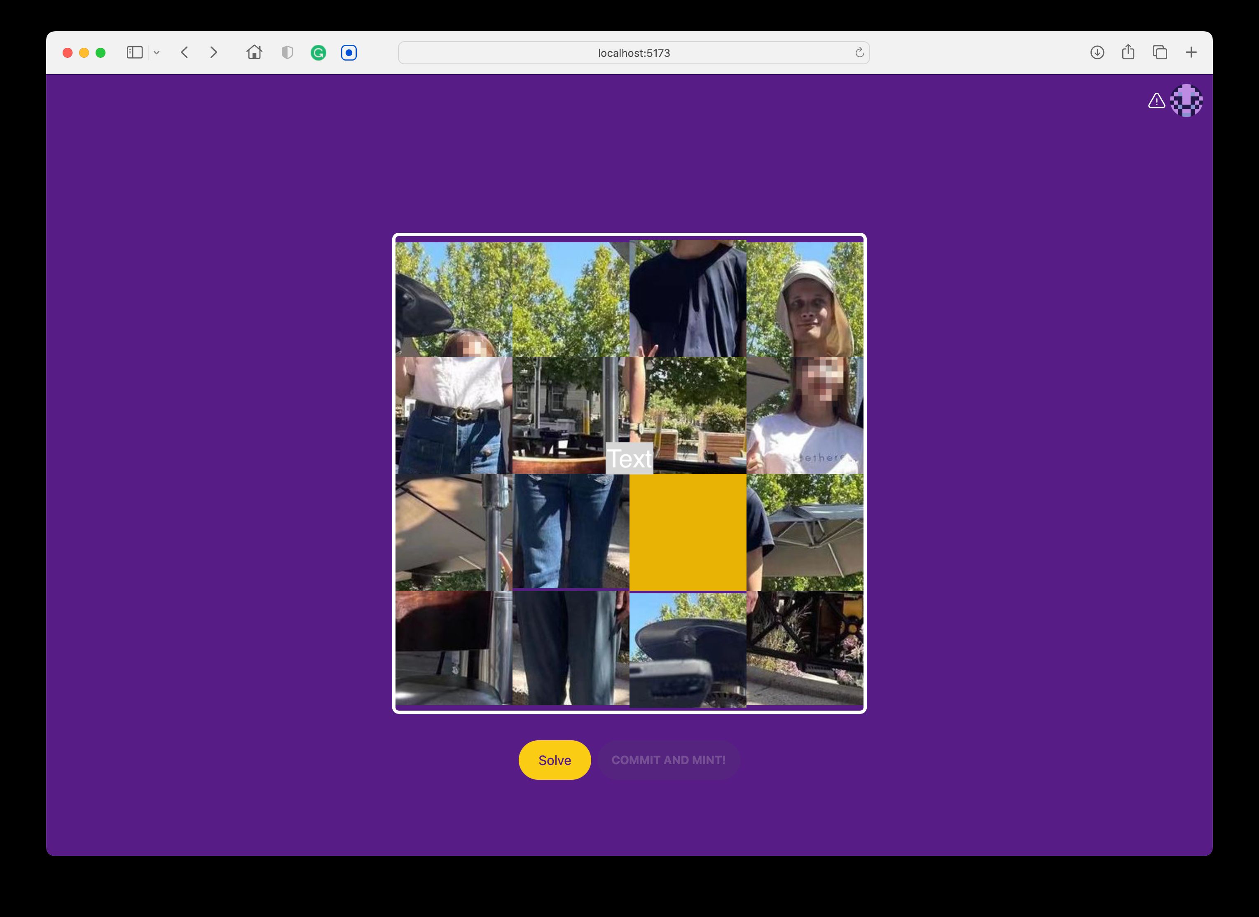The width and height of the screenshot is (1259, 917).
Task: Click the COMMIT AND MINT! button
Action: point(668,760)
